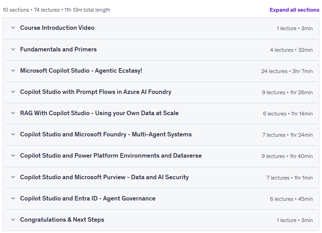Click Copilot Studio and Microsoft Purview title
Viewport: 322px width, 233px height.
(x=104, y=177)
